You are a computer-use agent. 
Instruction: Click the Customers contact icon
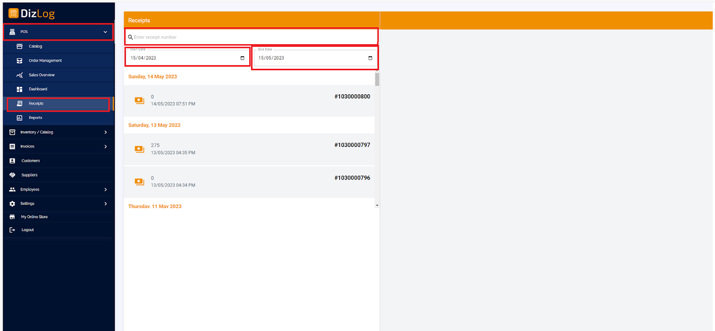pyautogui.click(x=13, y=161)
